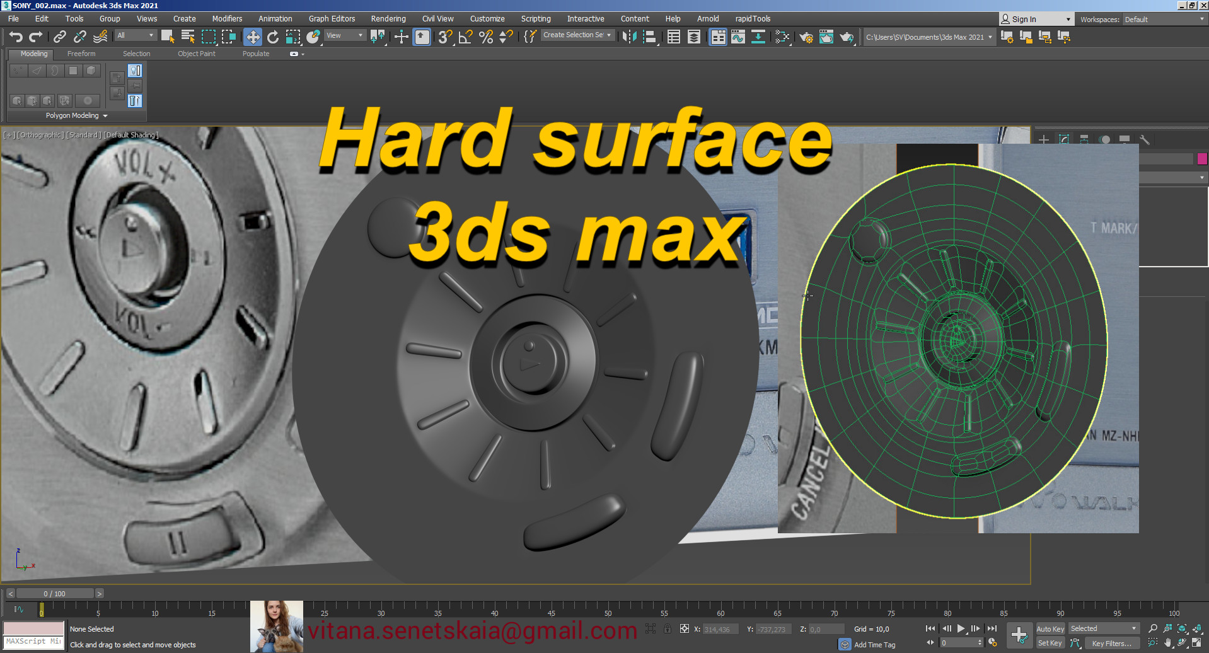Viewport: 1209px width, 653px height.
Task: Click the MAXScript Mini Listener field
Action: pos(33,642)
